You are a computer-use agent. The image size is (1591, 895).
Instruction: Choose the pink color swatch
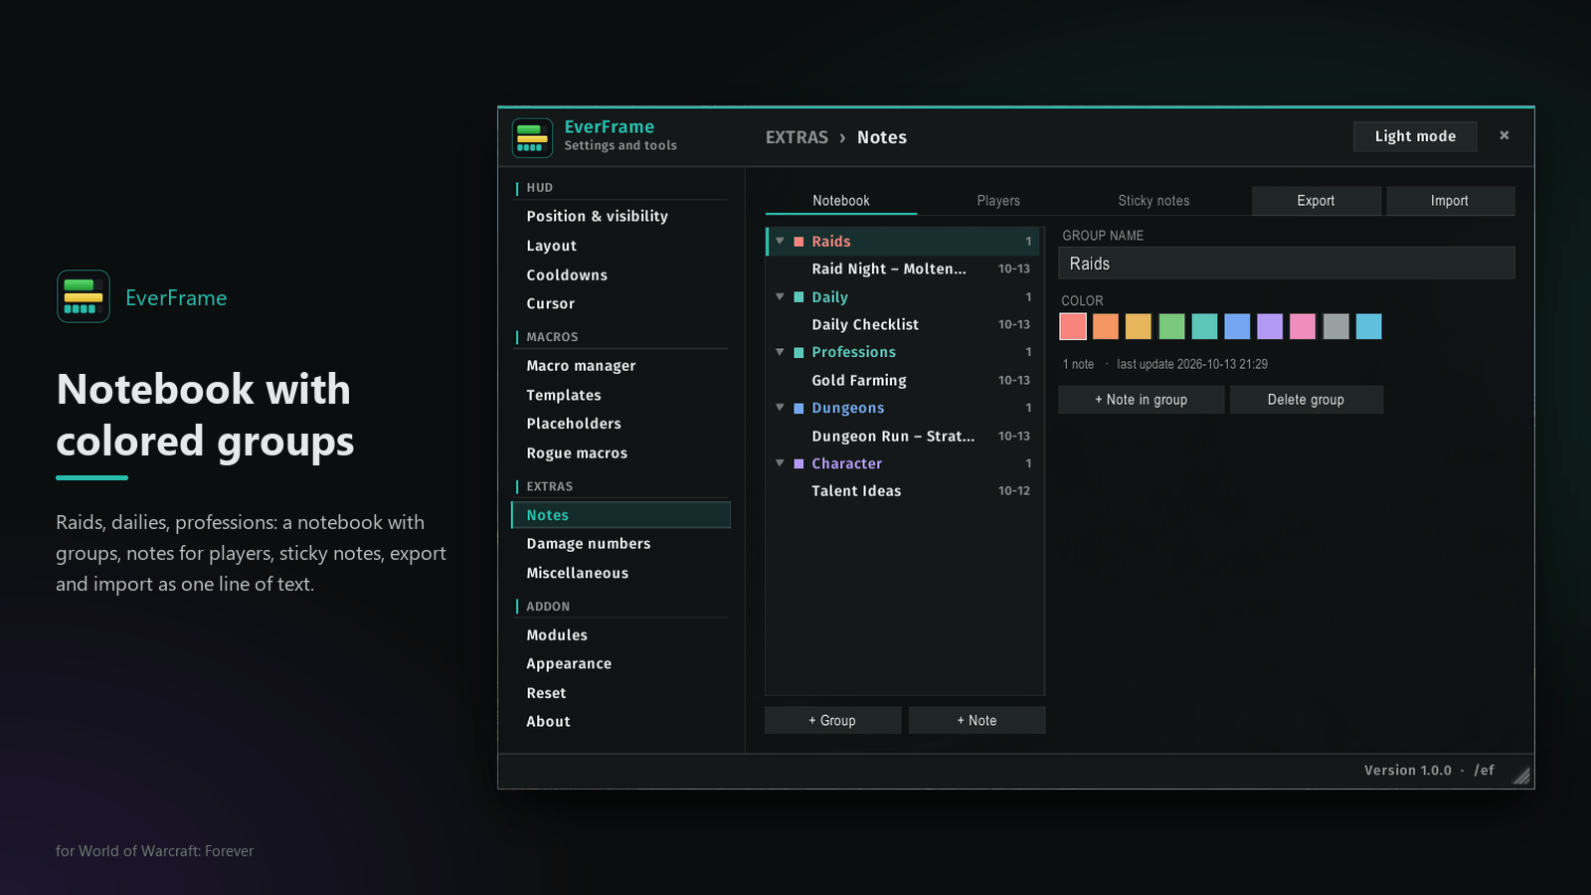pos(1303,326)
